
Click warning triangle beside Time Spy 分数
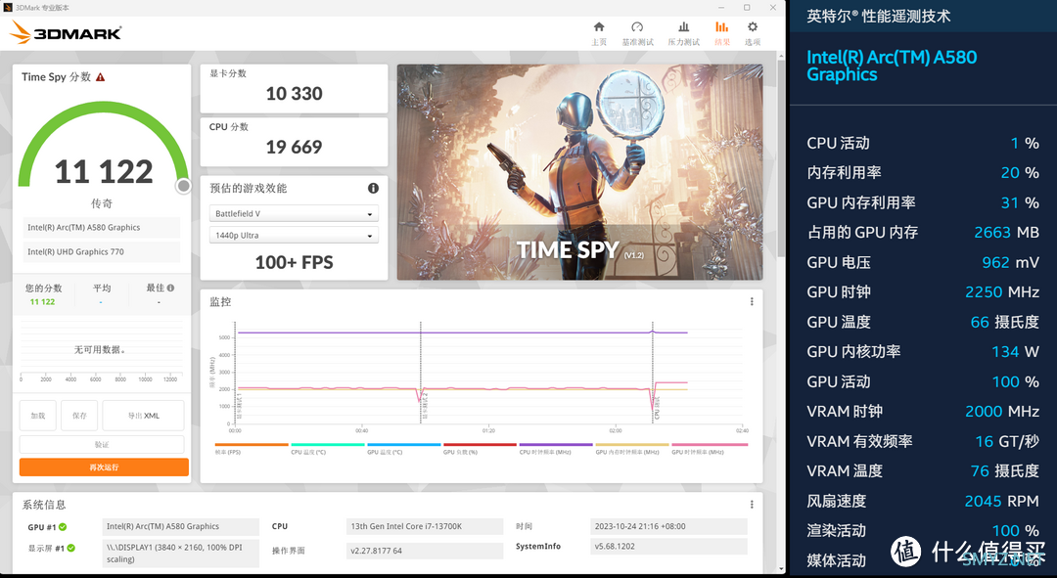pos(100,77)
